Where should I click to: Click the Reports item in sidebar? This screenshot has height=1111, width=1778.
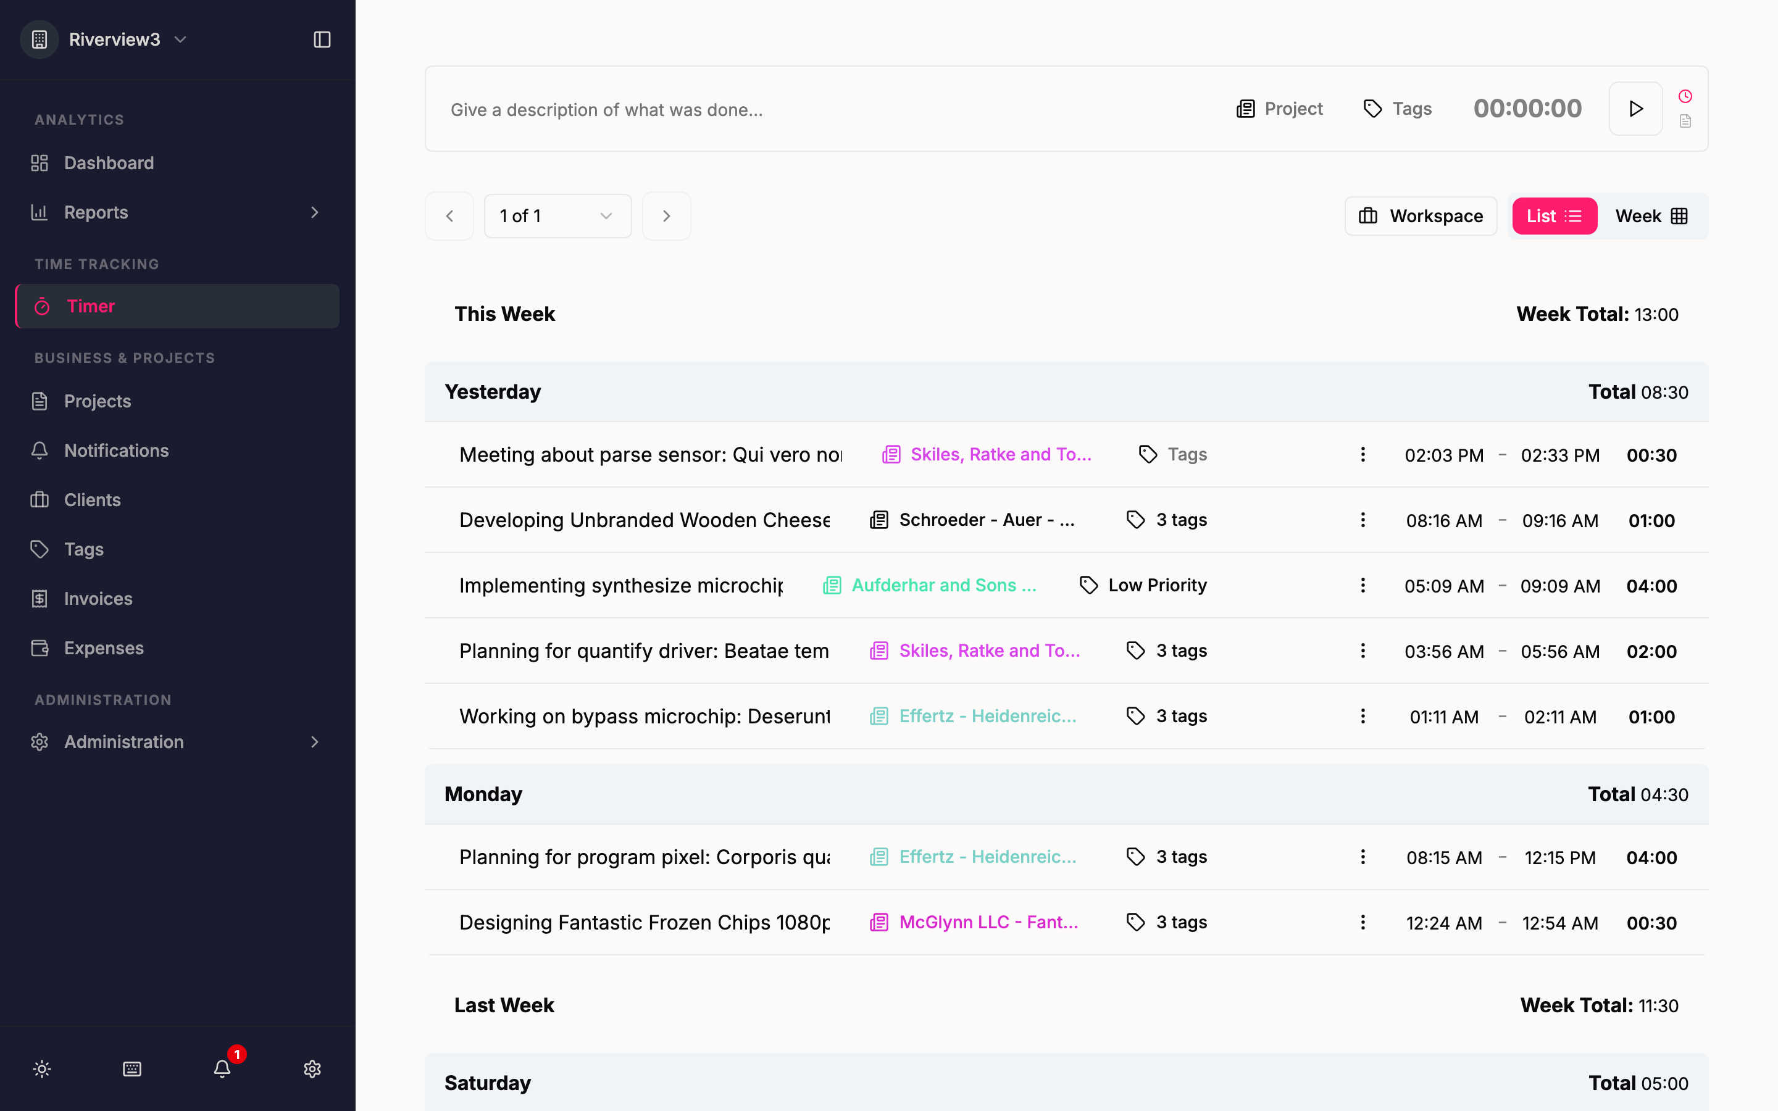pos(177,212)
